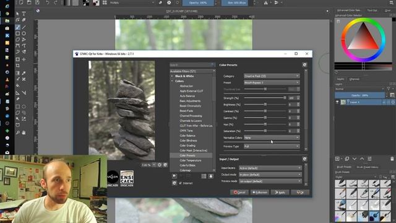Duplicate layer icon in Layers docker
Image resolution: width=396 pixels, height=223 pixels.
click(x=346, y=159)
